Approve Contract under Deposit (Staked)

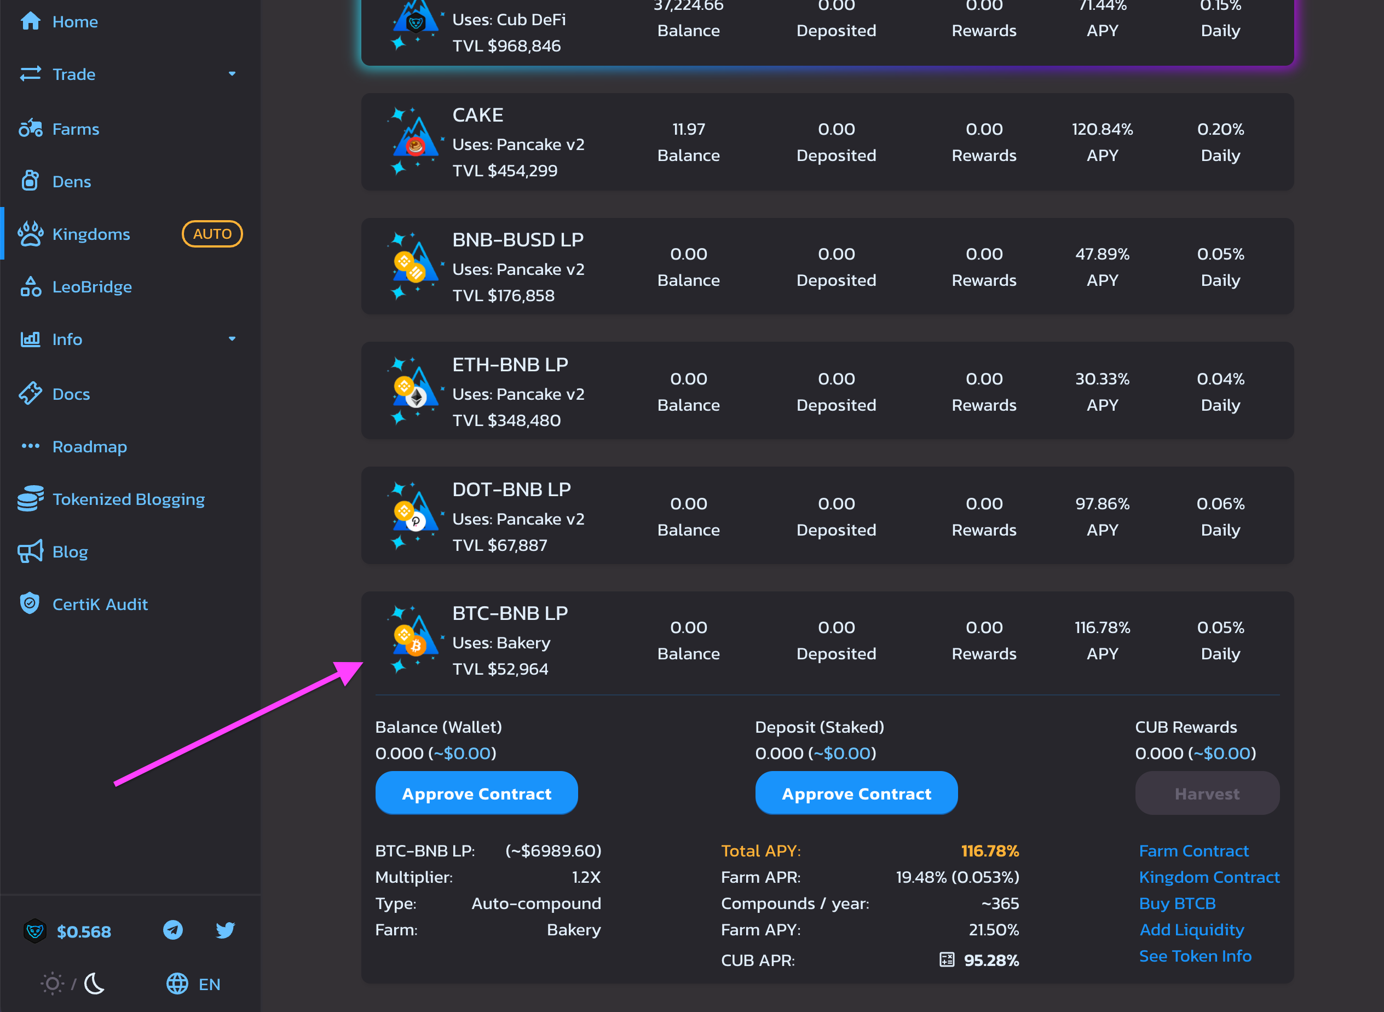(x=857, y=793)
